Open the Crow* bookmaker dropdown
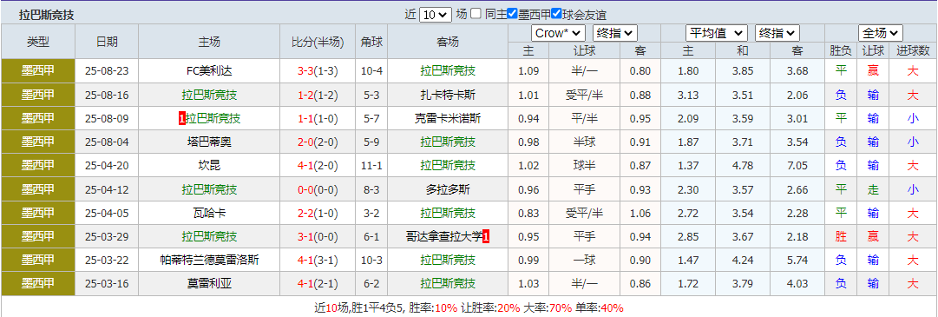938x317 pixels. coord(558,33)
